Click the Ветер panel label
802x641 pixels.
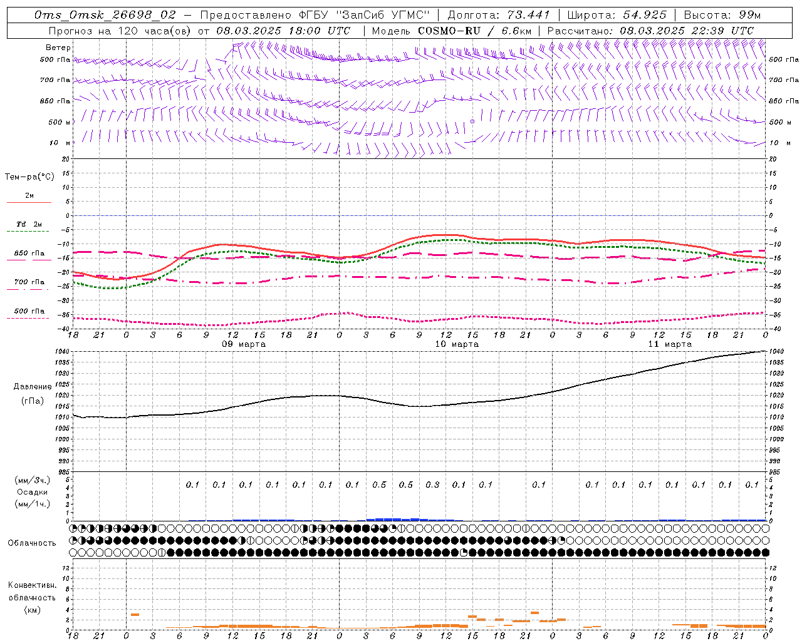click(58, 48)
